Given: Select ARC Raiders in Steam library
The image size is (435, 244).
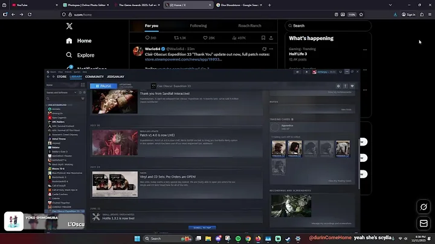Looking at the screenshot, I should pyautogui.click(x=58, y=122).
